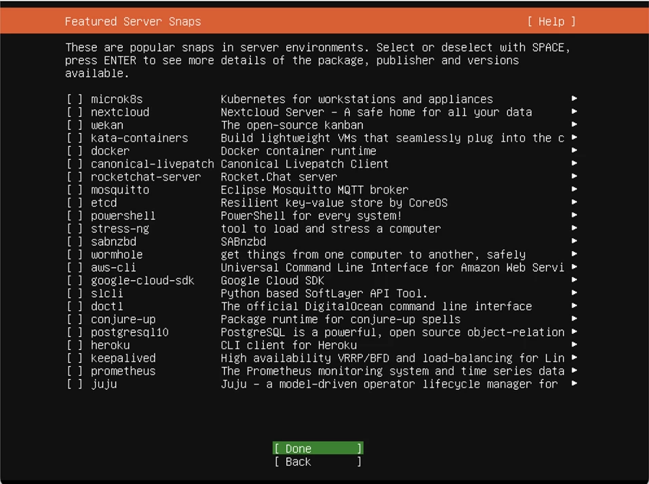Click 'Python based SoftLayer API Tool.' text

pos(324,294)
